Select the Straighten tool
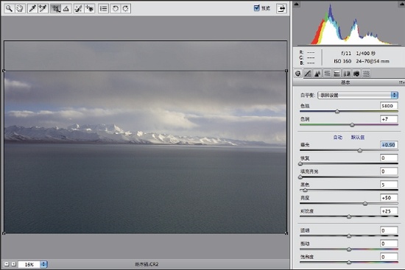 [66, 9]
